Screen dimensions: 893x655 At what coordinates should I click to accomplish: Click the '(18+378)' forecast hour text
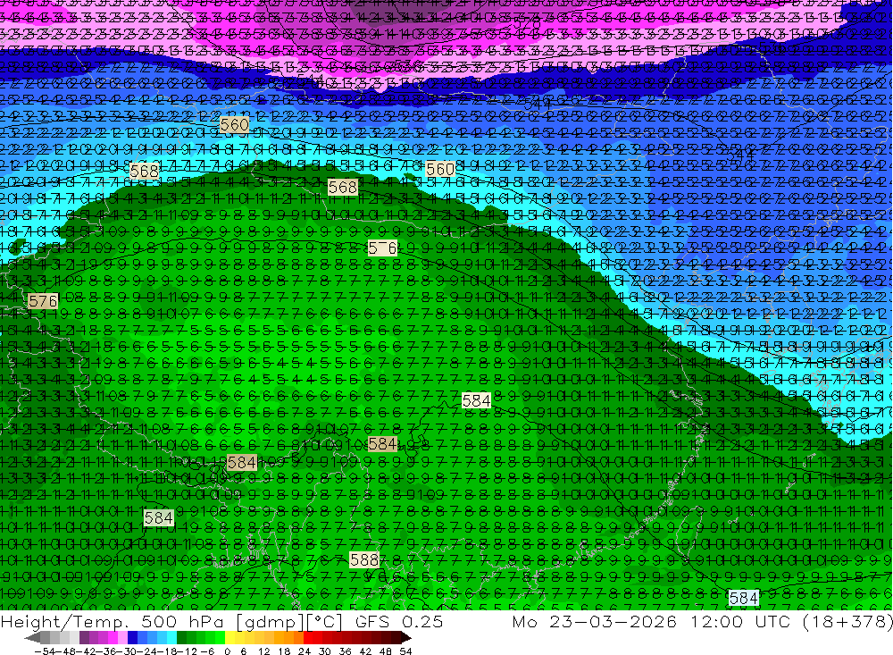(847, 621)
